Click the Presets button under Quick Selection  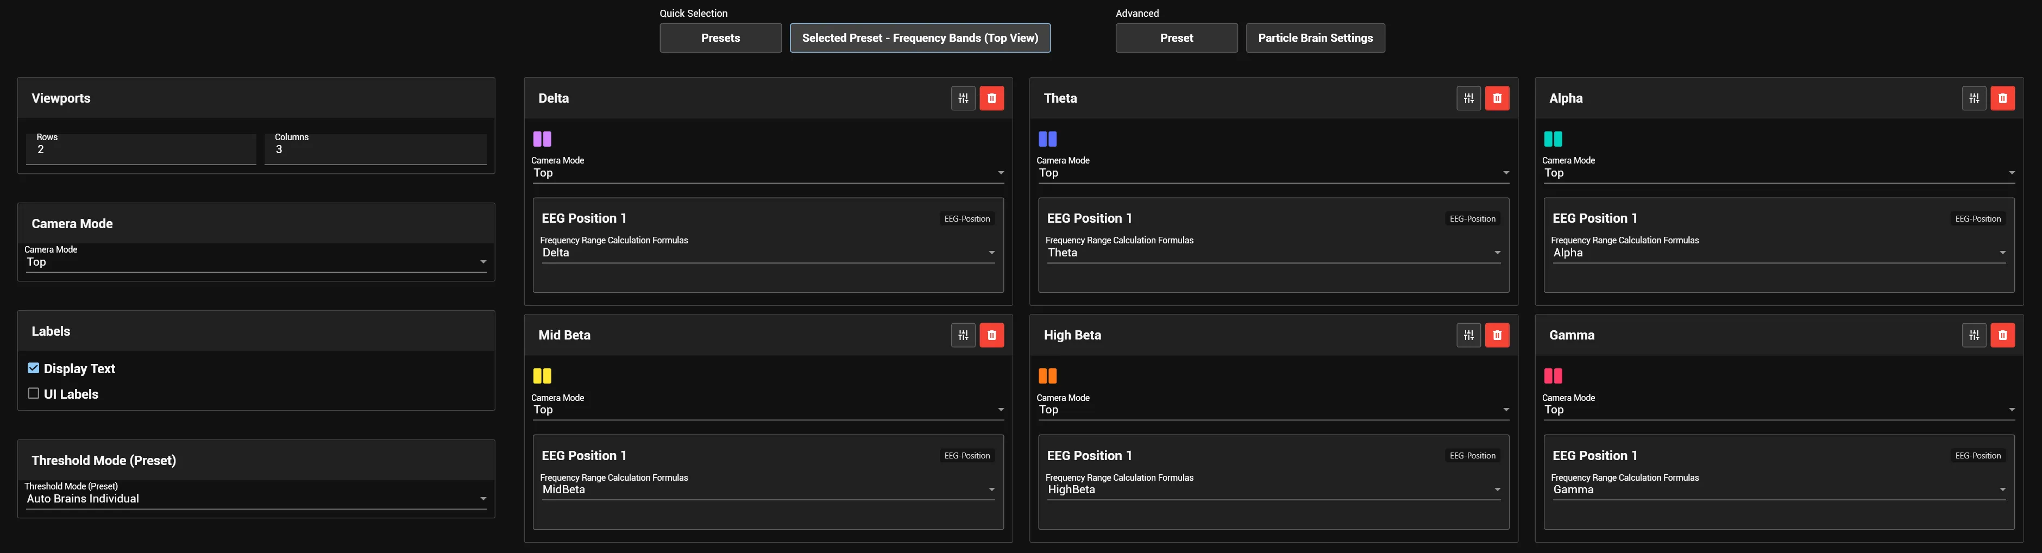(720, 38)
